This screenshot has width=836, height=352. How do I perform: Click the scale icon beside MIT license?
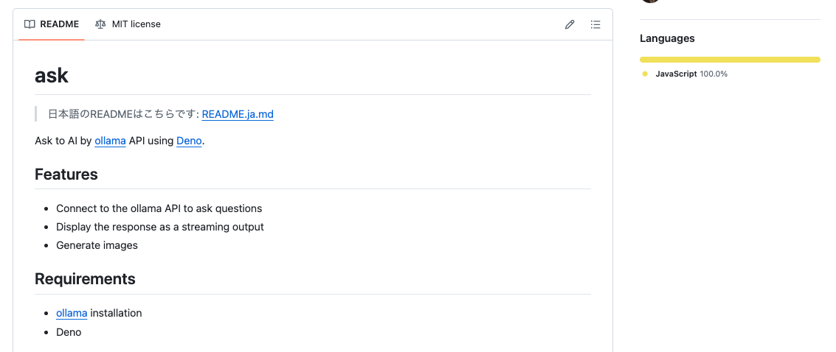[100, 24]
